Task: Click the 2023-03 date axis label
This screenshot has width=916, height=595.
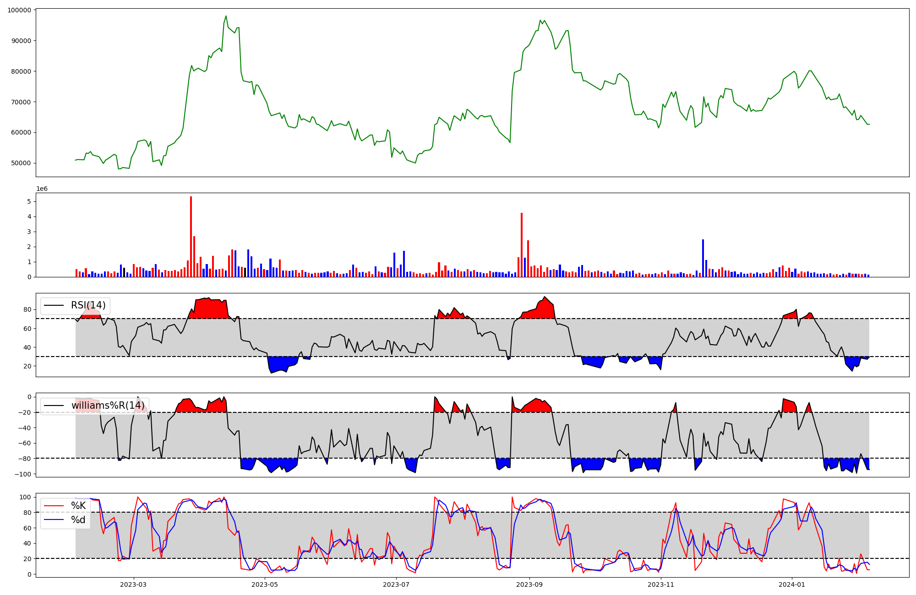Action: coord(133,584)
